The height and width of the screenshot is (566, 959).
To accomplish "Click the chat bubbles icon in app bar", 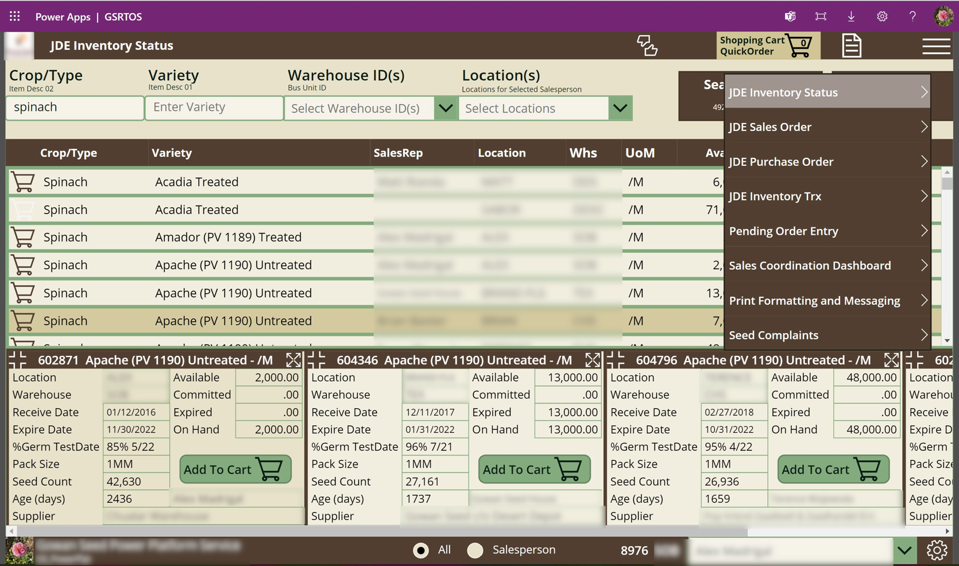I will [647, 45].
